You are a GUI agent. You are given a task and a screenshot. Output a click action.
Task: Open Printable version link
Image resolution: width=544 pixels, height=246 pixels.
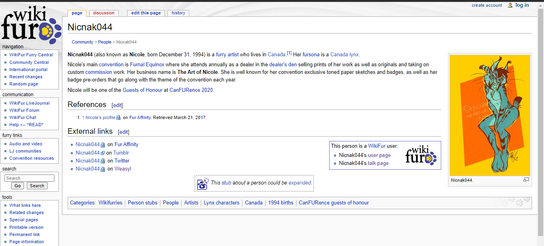coord(26,227)
